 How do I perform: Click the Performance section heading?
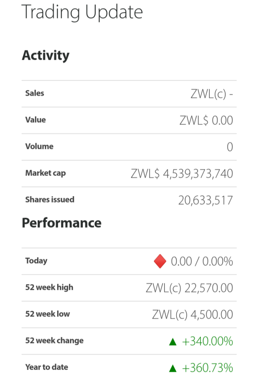point(62,223)
